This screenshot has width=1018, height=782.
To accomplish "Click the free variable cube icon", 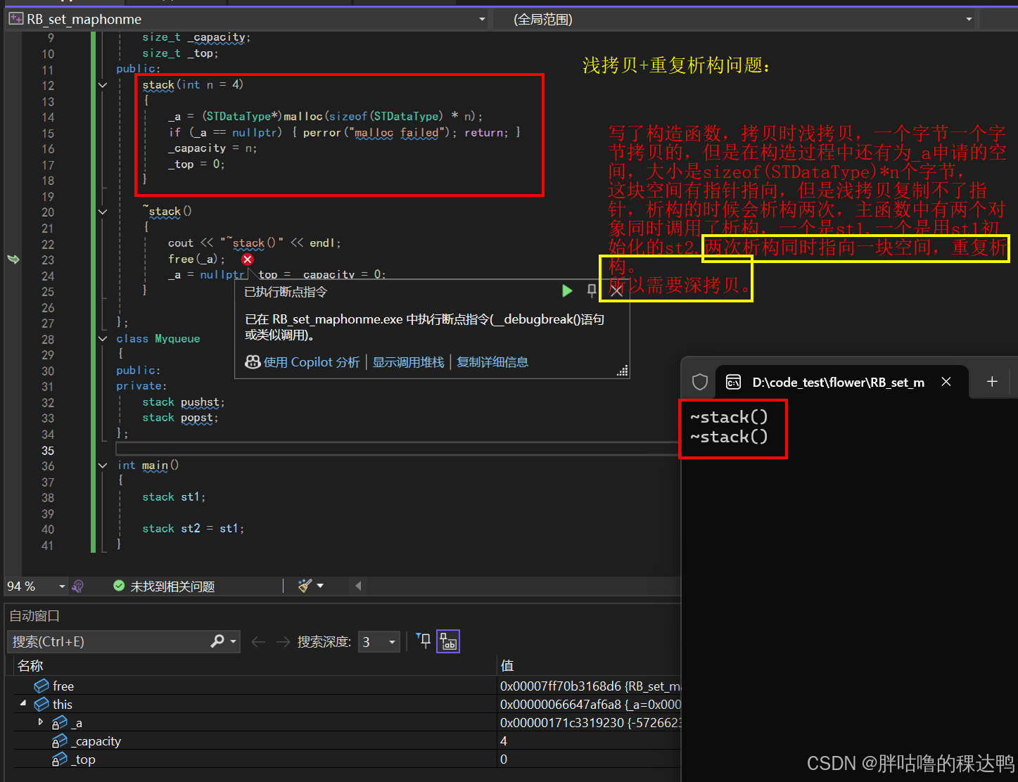I will point(42,686).
